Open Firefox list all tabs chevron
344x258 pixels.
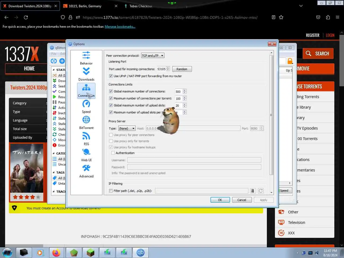pos(301,6)
